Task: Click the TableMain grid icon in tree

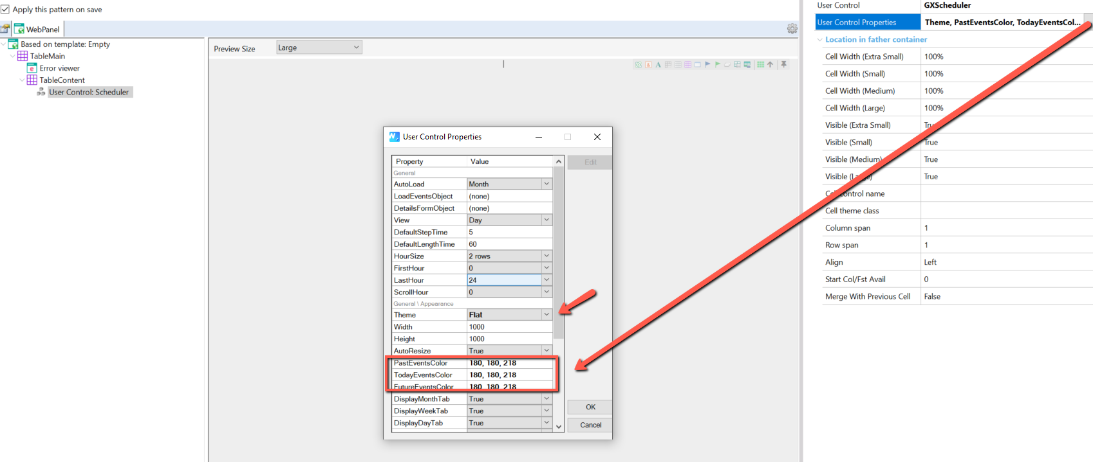Action: [x=23, y=56]
